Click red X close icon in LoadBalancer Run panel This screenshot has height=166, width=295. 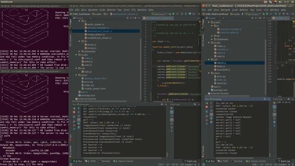click(x=206, y=120)
